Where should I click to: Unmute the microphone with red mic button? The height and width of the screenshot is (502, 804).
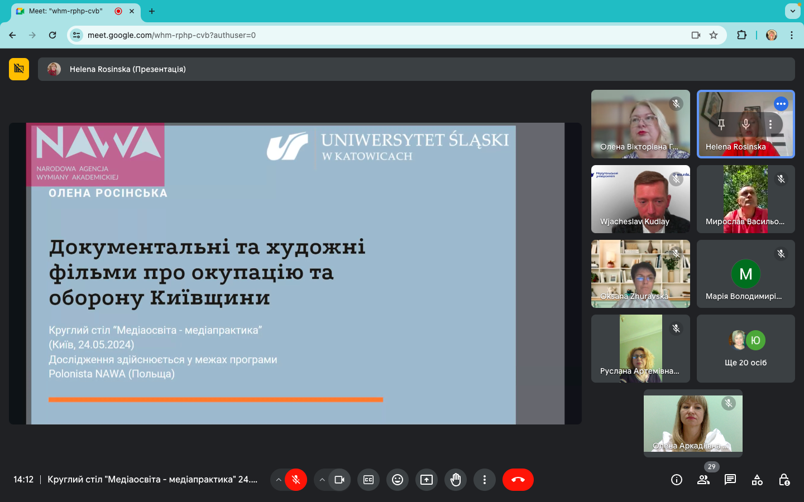click(296, 480)
